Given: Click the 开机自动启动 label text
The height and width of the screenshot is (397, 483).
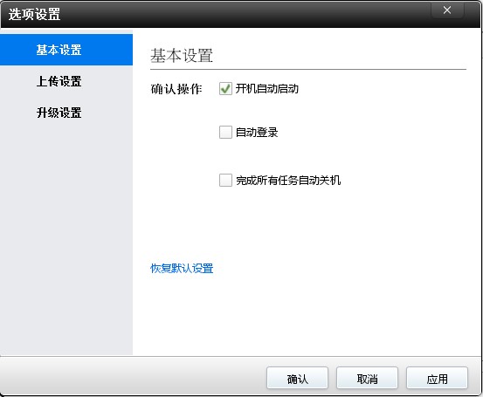Looking at the screenshot, I should [x=266, y=89].
